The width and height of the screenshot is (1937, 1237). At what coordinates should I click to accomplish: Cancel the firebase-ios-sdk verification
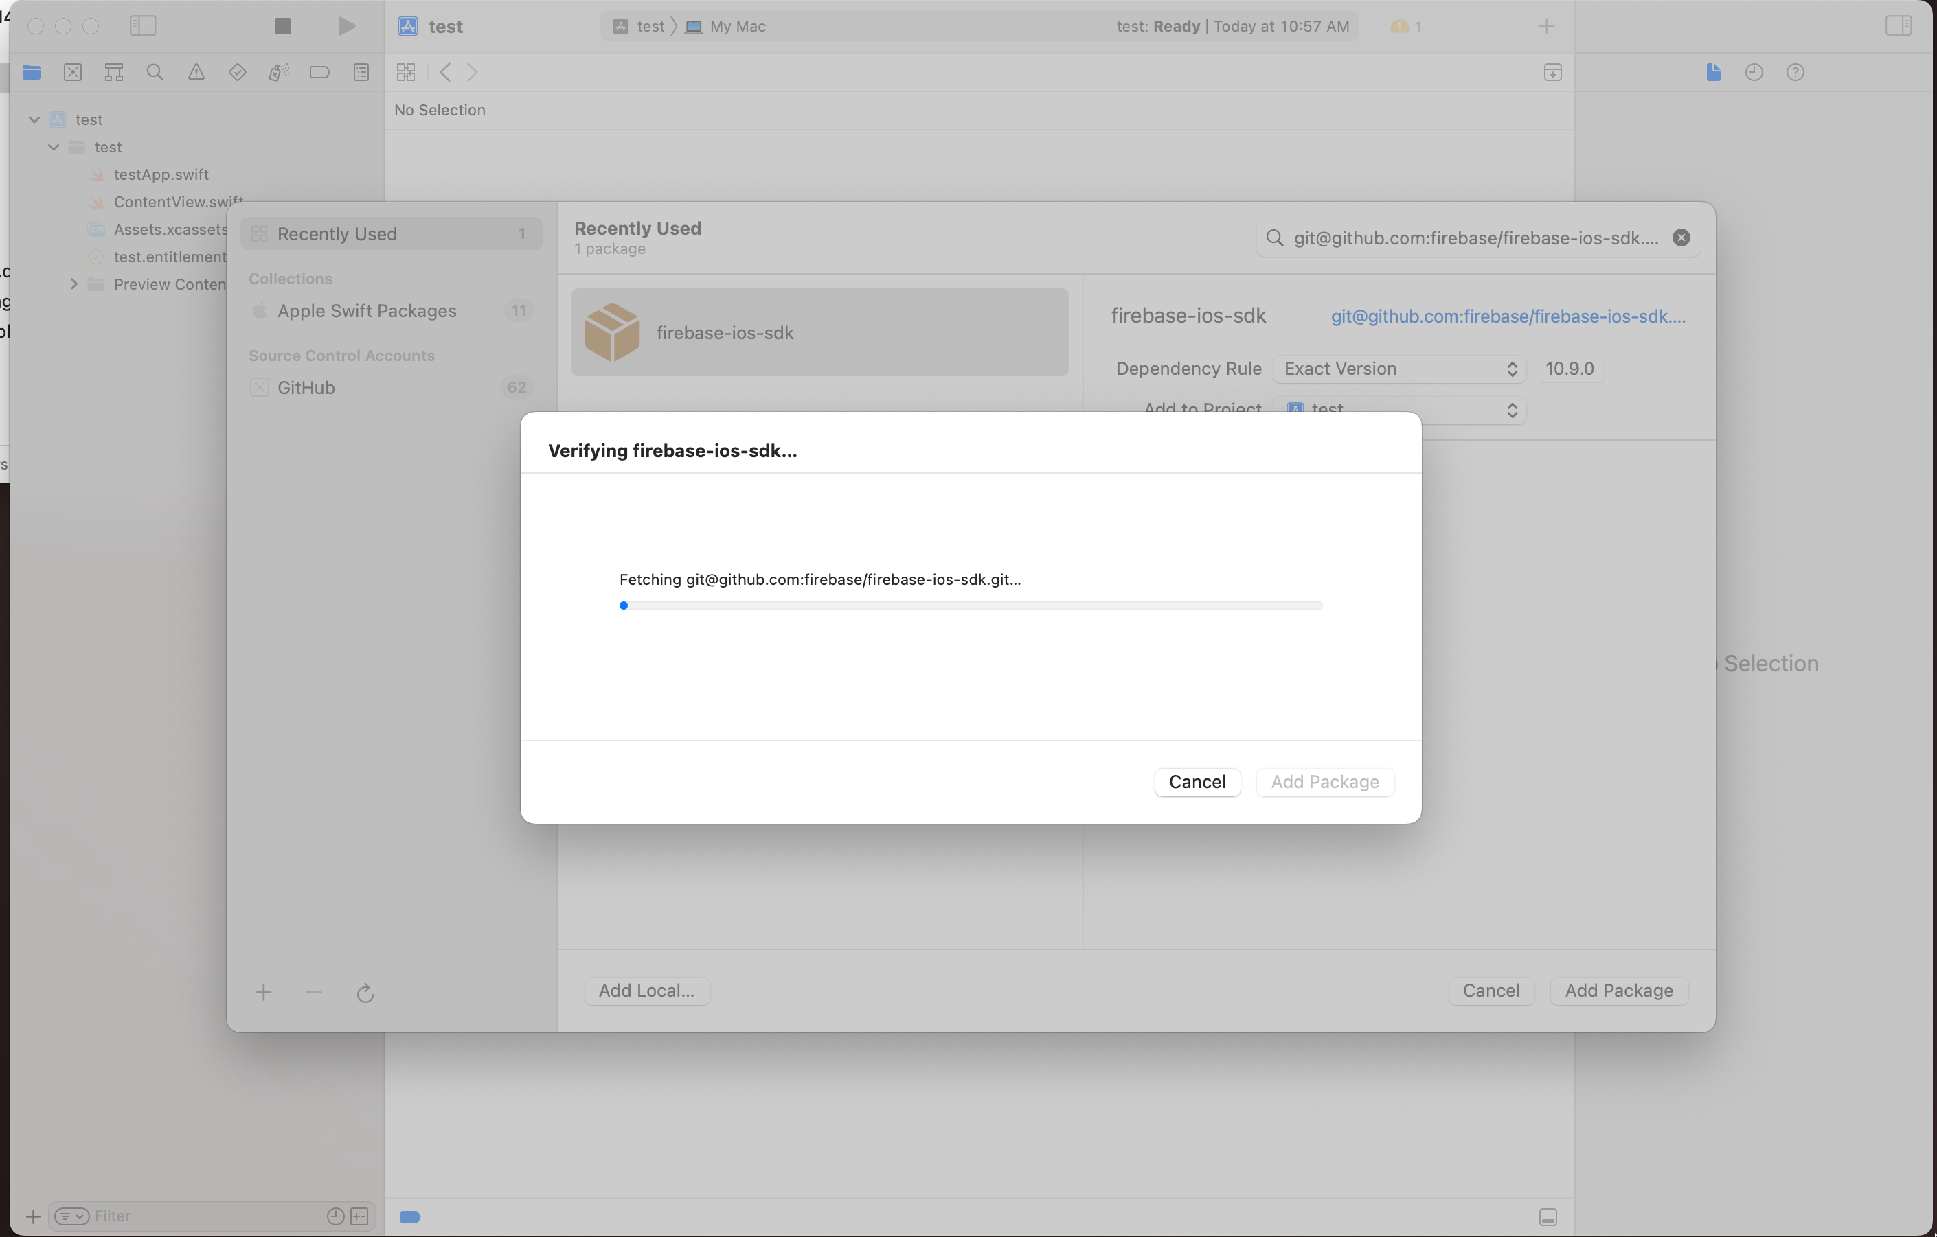(1197, 782)
